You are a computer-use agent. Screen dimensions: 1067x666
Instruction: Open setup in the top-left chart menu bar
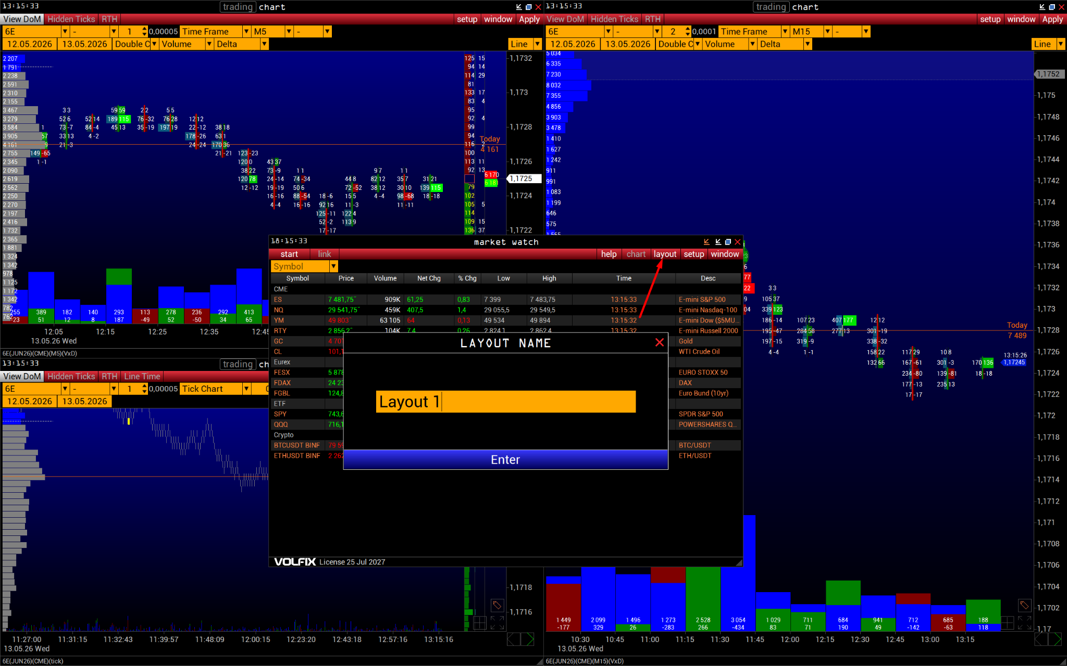pyautogui.click(x=467, y=19)
